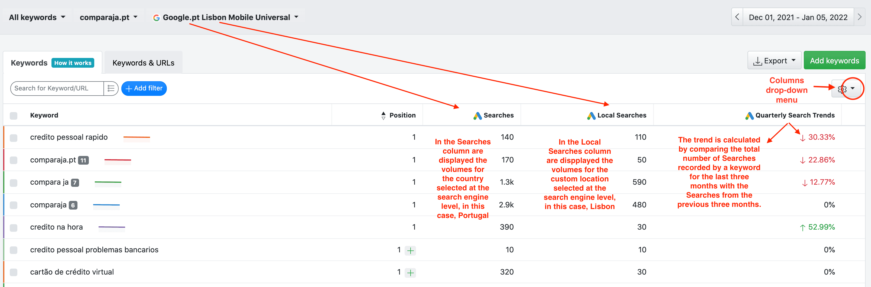871x287 pixels.
Task: Click green plus icon for credito pessoal problemas bancarios
Action: 410,250
